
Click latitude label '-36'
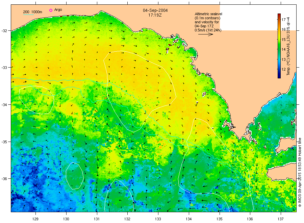(x=4, y=179)
